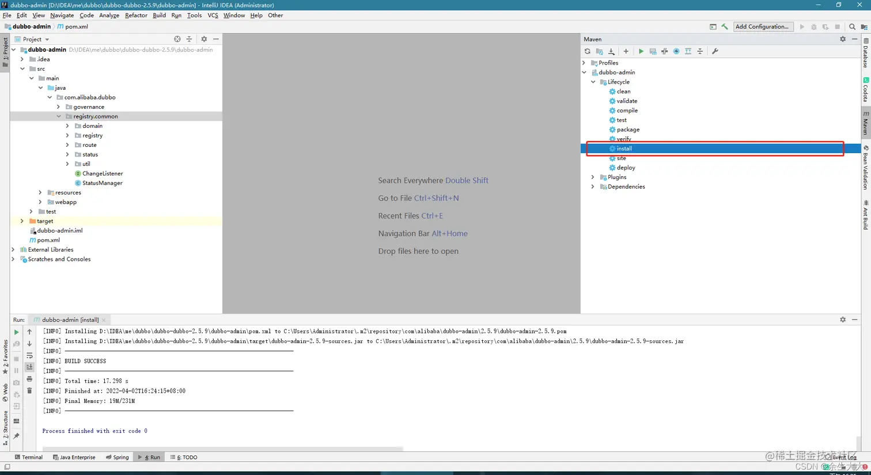Click Generate Sources and Update Folders icon
The width and height of the screenshot is (871, 475).
click(600, 51)
